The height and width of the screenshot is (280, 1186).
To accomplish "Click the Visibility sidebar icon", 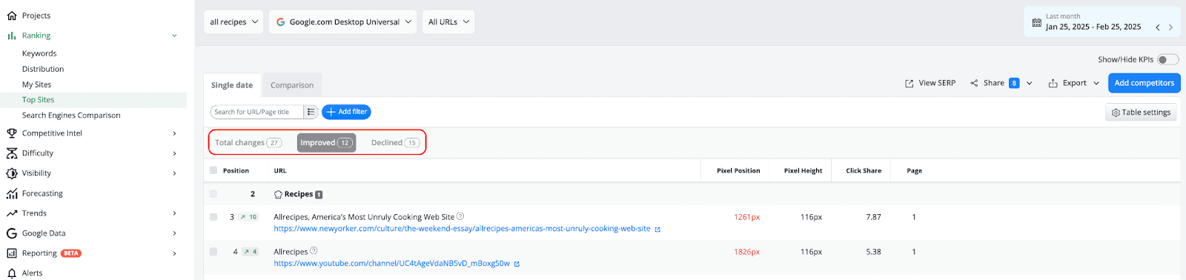I will (12, 173).
